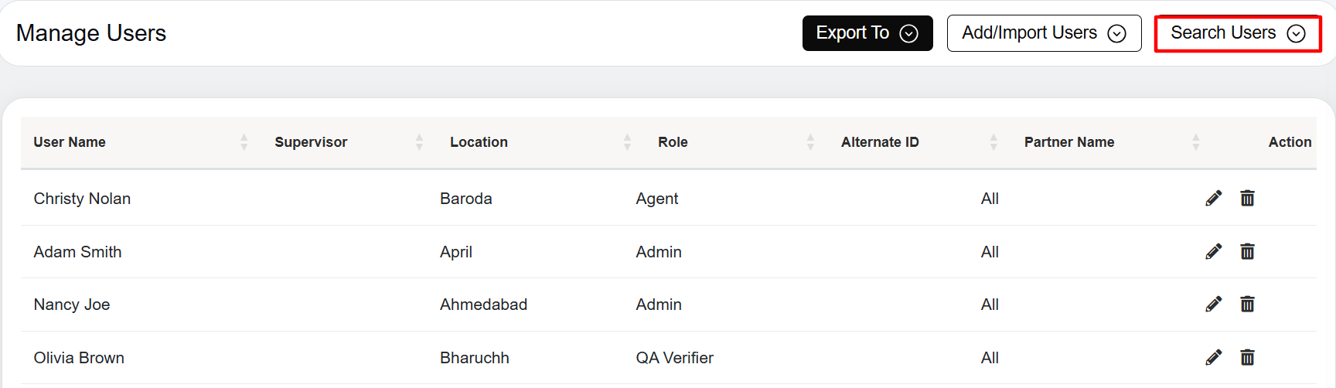The width and height of the screenshot is (1336, 388).
Task: Edit Christy Nolan using pencil icon
Action: coord(1213,199)
